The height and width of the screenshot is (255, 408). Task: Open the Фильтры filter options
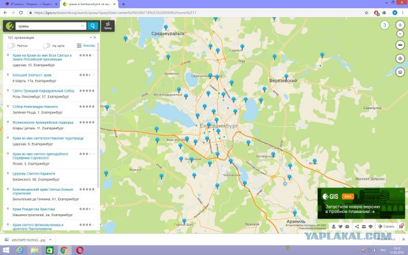point(86,45)
